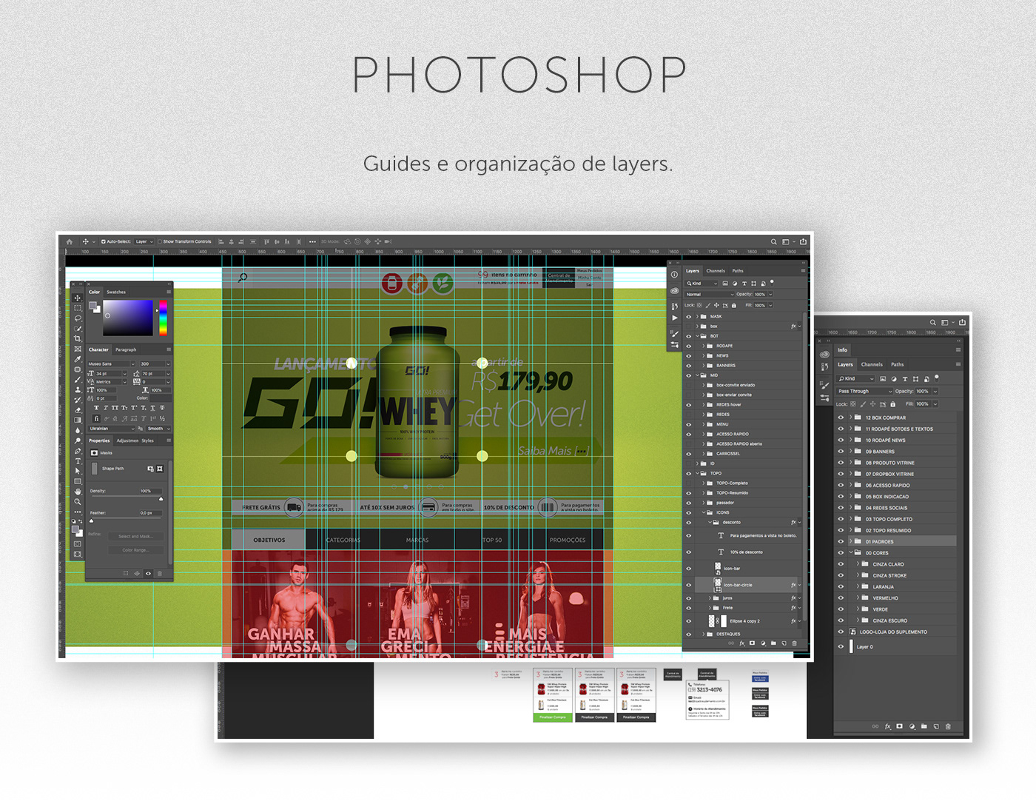1036x807 pixels.
Task: Click Faux Bold button in Character panel
Action: 96,408
